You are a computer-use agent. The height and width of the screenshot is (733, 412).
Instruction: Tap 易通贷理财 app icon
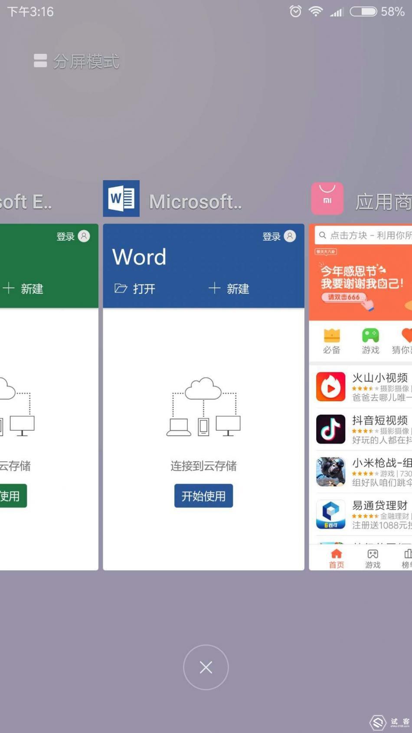click(331, 515)
